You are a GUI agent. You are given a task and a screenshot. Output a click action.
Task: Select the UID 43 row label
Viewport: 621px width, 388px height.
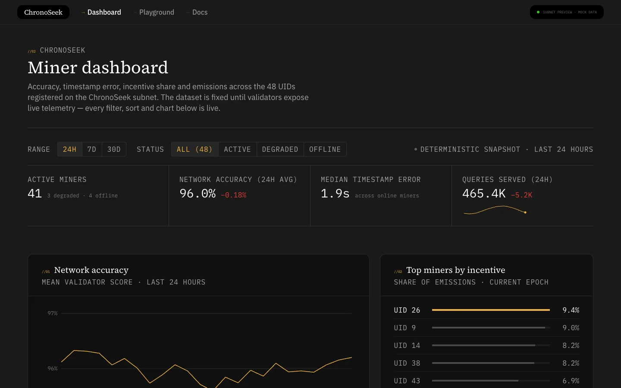[x=407, y=381]
